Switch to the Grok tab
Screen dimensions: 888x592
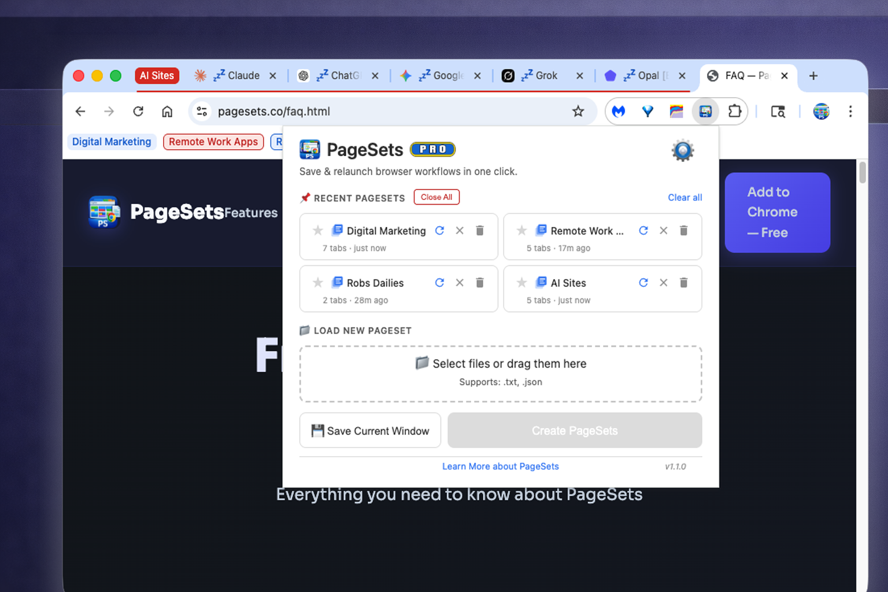[x=542, y=76]
